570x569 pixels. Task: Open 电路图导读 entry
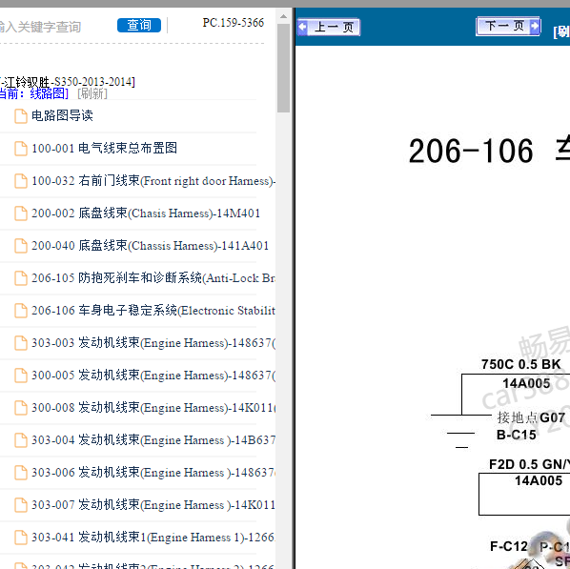click(x=62, y=115)
